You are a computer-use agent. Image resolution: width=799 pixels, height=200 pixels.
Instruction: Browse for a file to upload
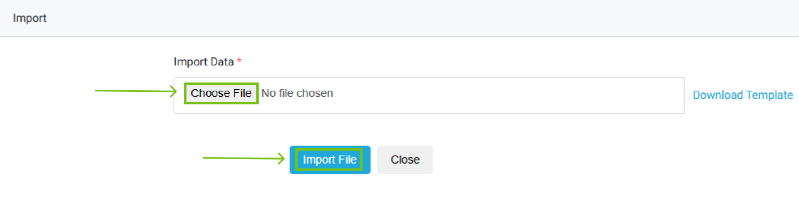tap(221, 93)
